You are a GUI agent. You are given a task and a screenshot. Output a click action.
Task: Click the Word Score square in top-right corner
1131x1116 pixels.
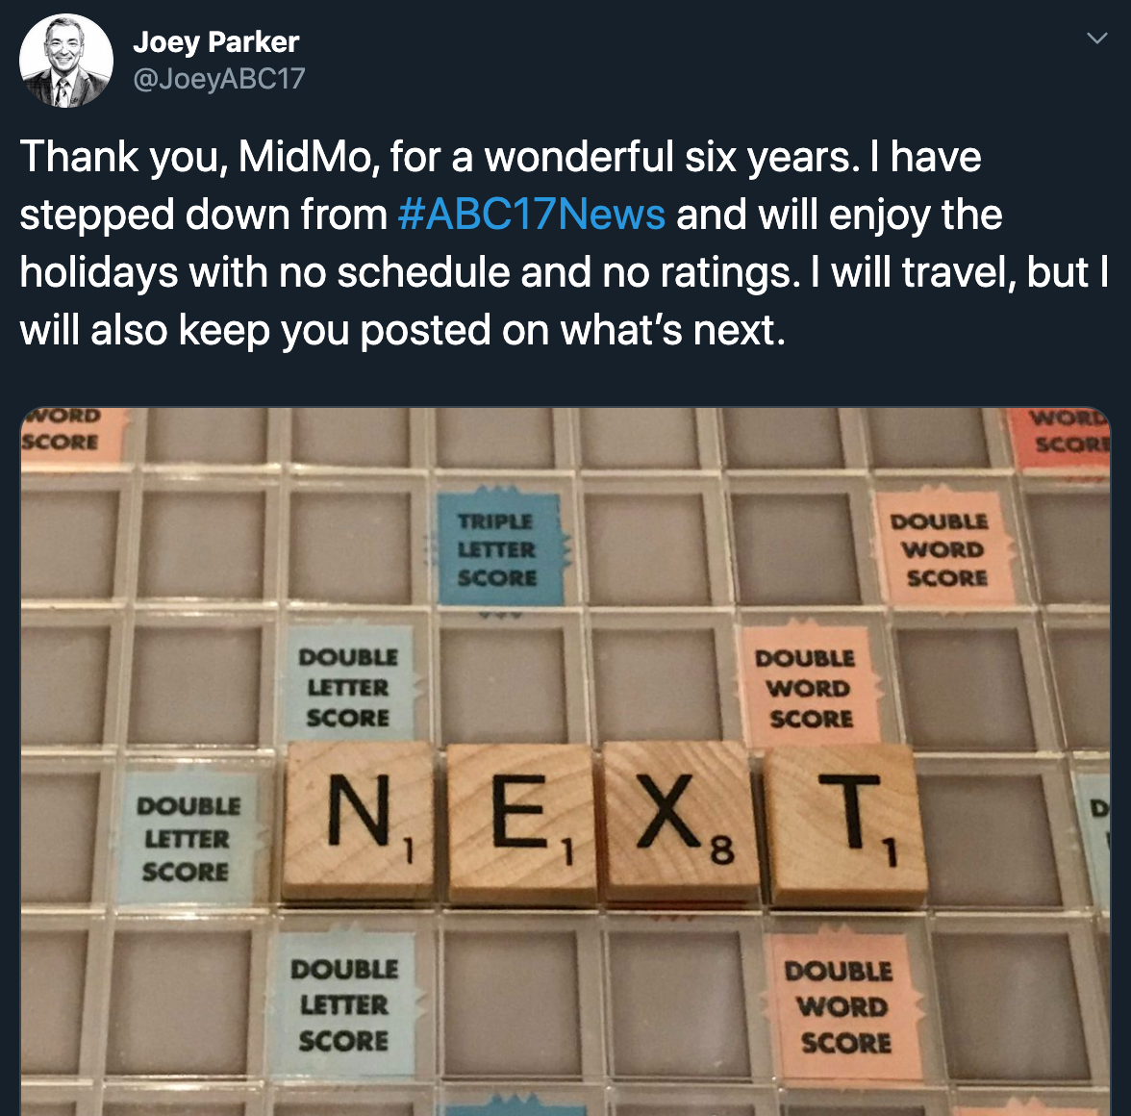point(1060,435)
